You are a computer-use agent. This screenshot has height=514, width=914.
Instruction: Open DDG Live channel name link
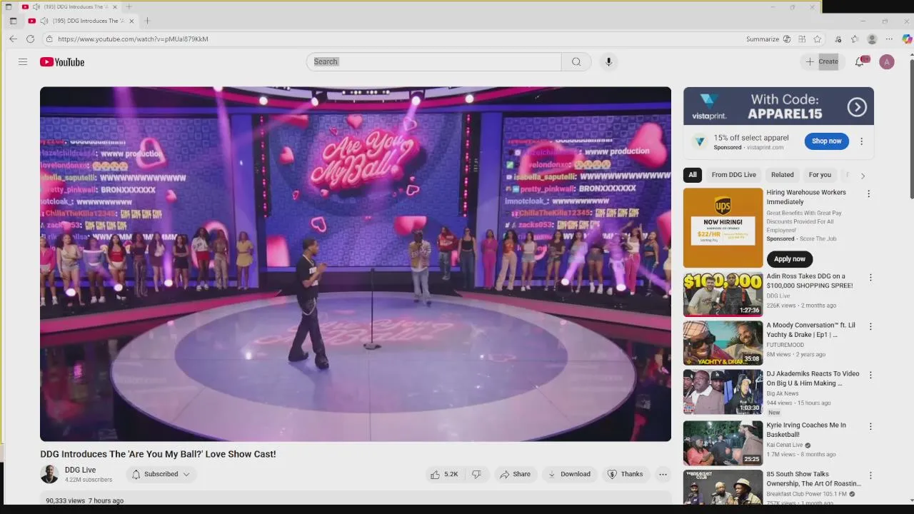pos(80,470)
